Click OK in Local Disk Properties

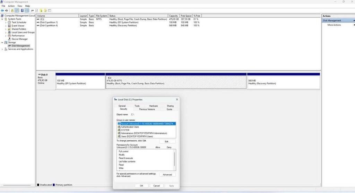(x=141, y=186)
